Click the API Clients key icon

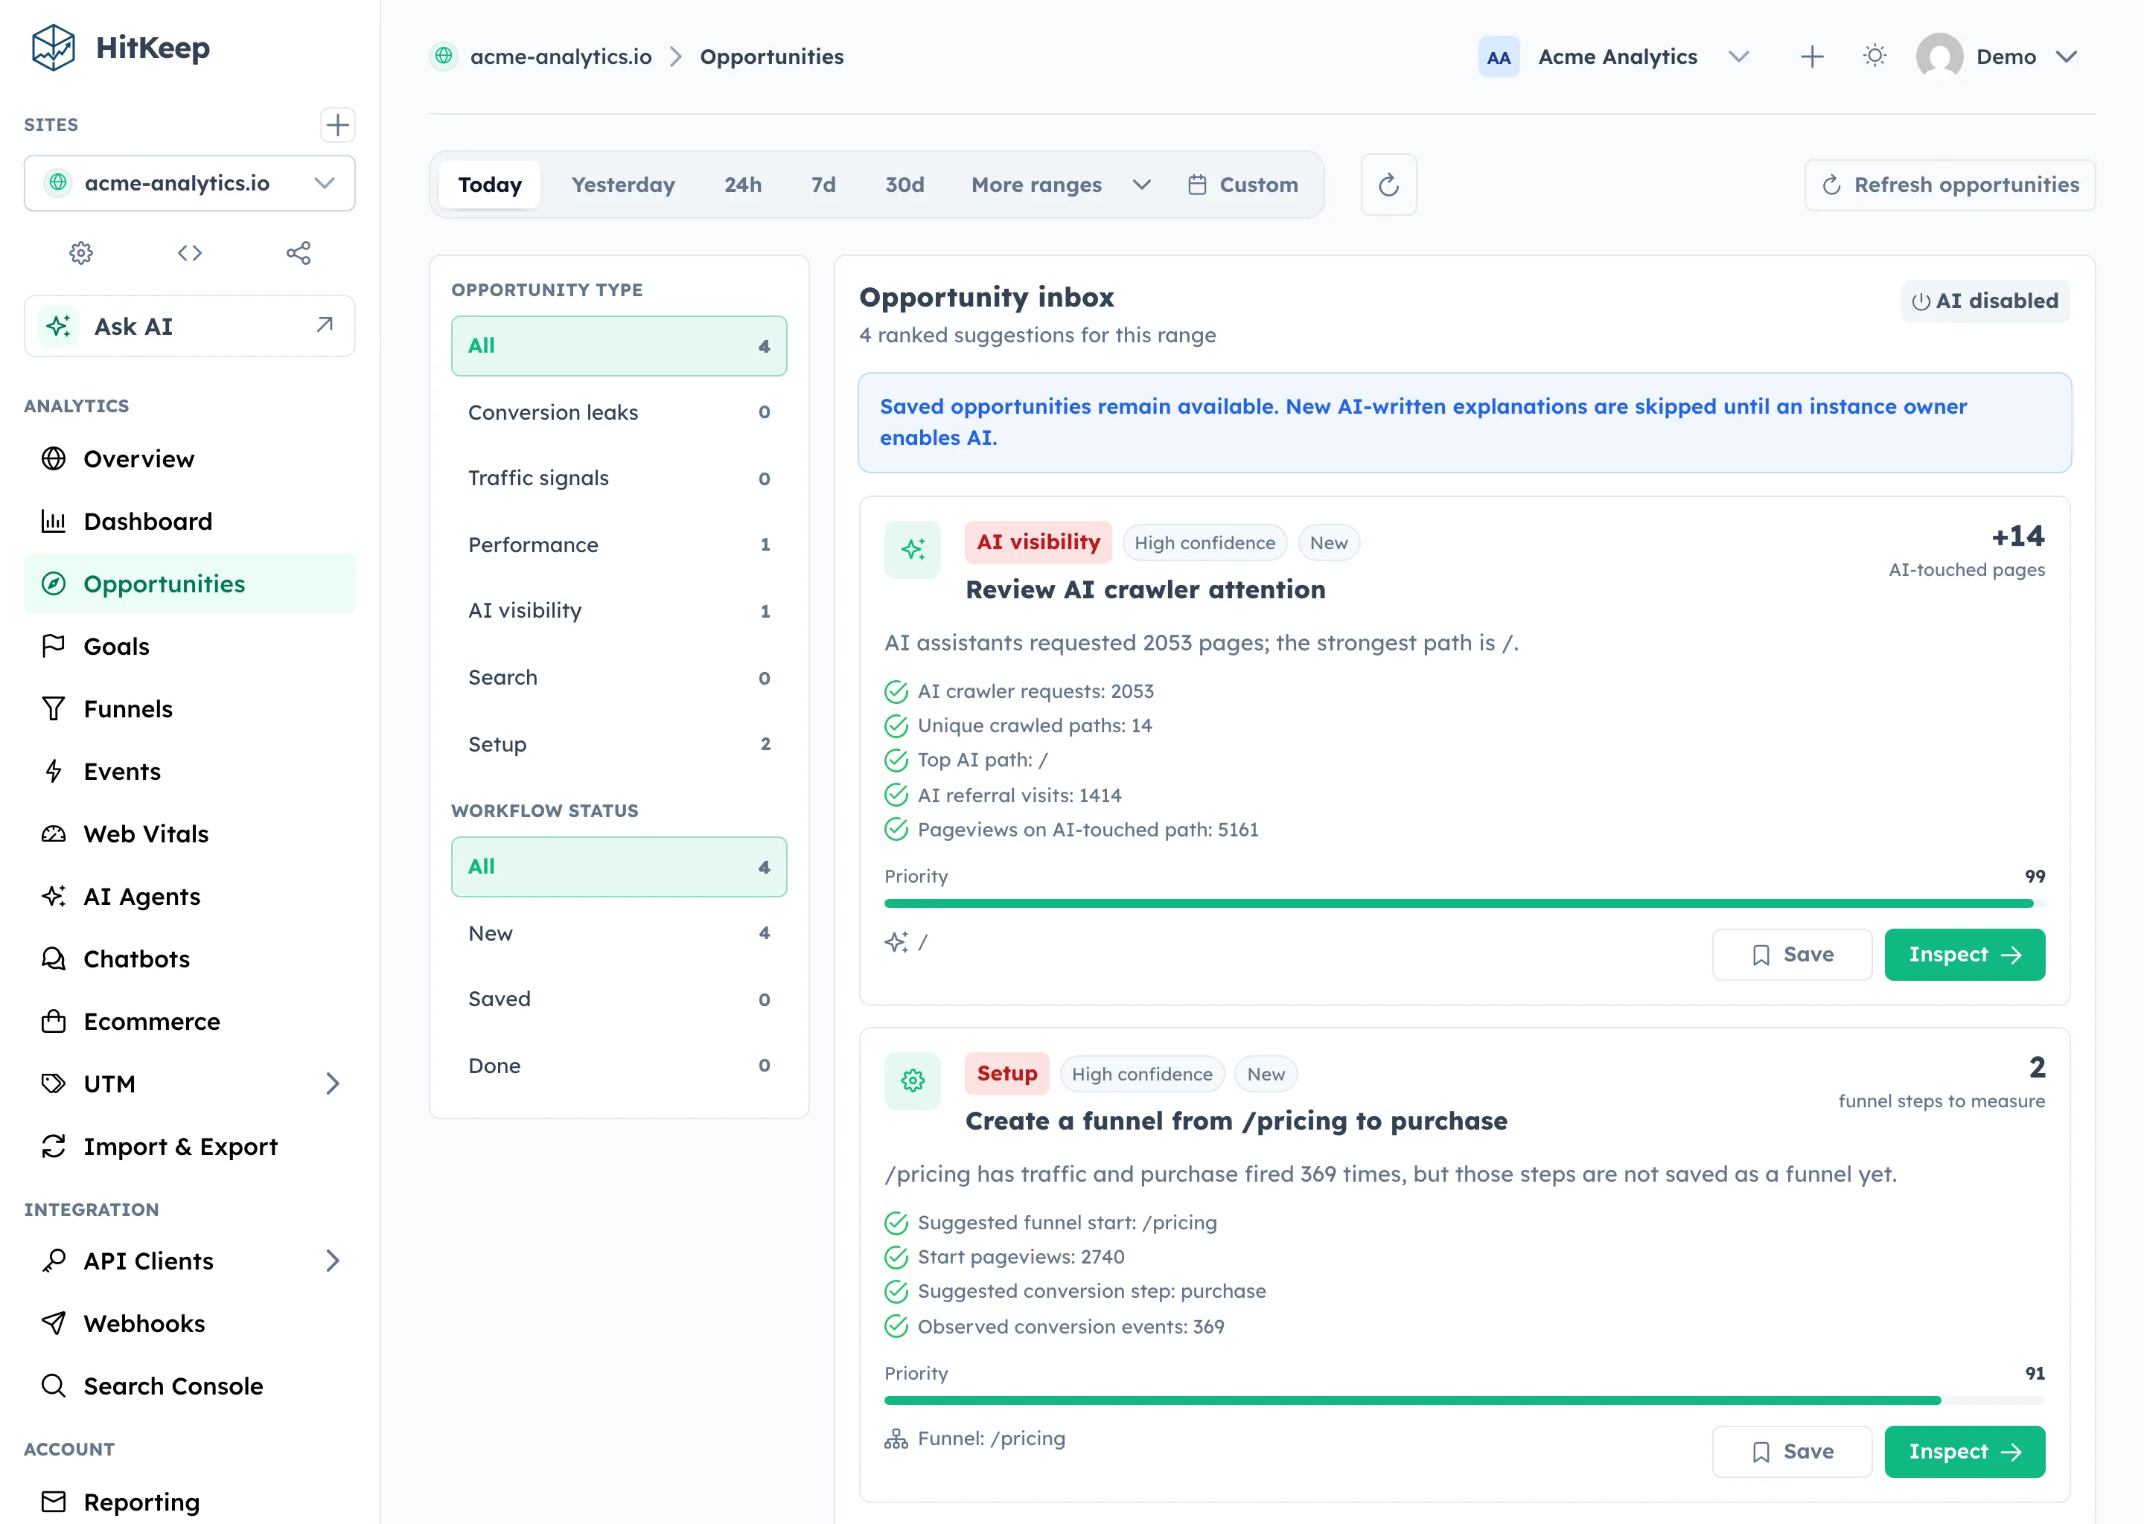coord(54,1261)
